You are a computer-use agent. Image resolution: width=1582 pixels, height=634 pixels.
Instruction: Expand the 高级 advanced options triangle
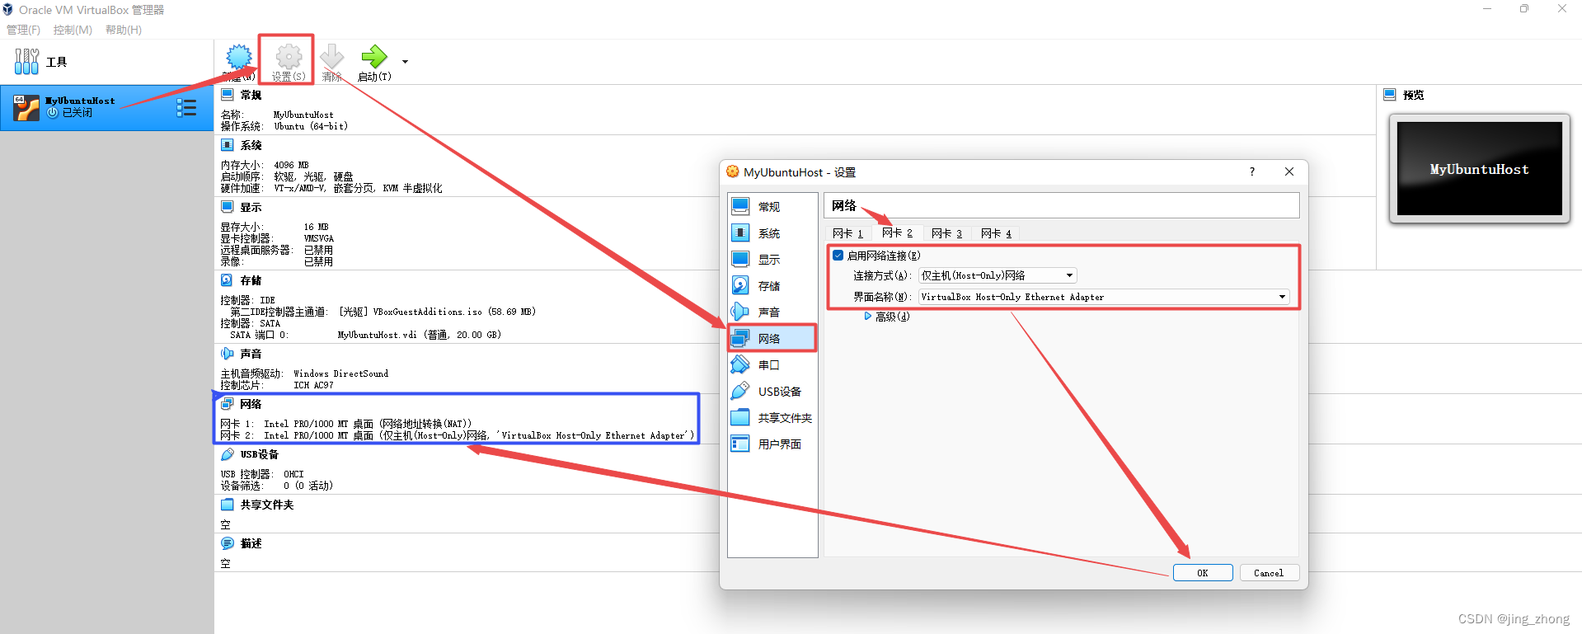click(868, 317)
